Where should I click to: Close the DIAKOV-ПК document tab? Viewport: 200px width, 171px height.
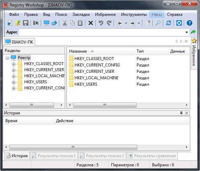[186, 41]
